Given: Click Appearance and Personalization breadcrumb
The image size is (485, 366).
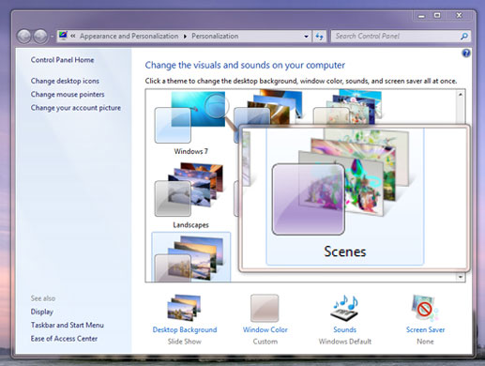Looking at the screenshot, I should [x=129, y=37].
